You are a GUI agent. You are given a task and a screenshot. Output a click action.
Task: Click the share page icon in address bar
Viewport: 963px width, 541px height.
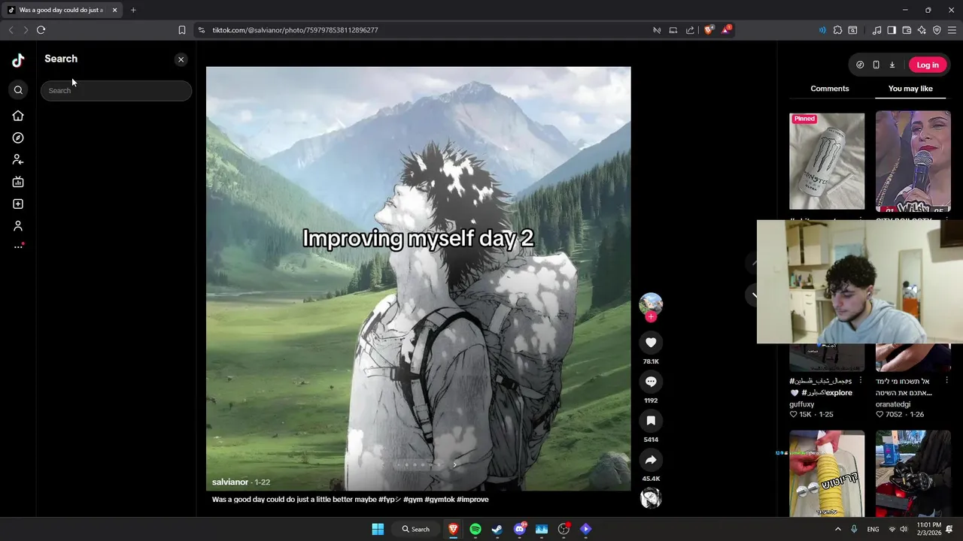coord(690,30)
